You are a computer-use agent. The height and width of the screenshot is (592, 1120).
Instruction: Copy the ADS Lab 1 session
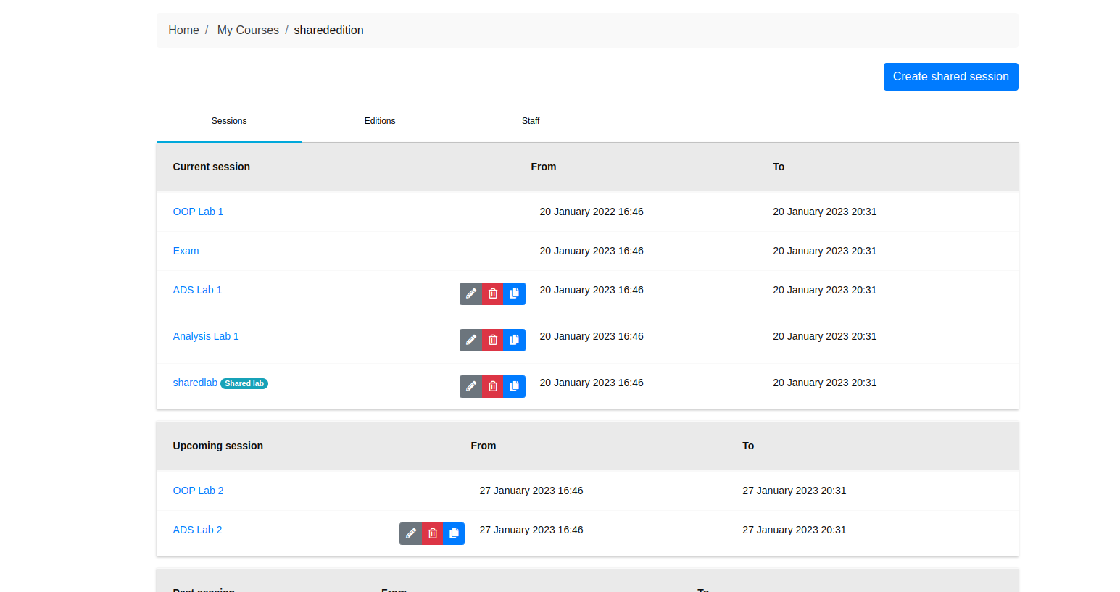(x=514, y=293)
